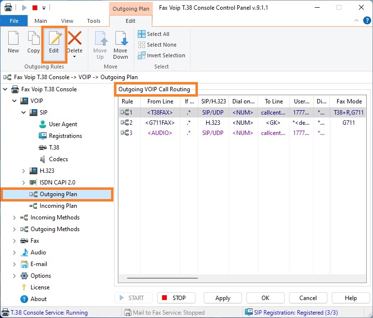This screenshot has width=373, height=318.
Task: Collapse the Fax Voip T.38 Console tree node
Action: coord(5,89)
